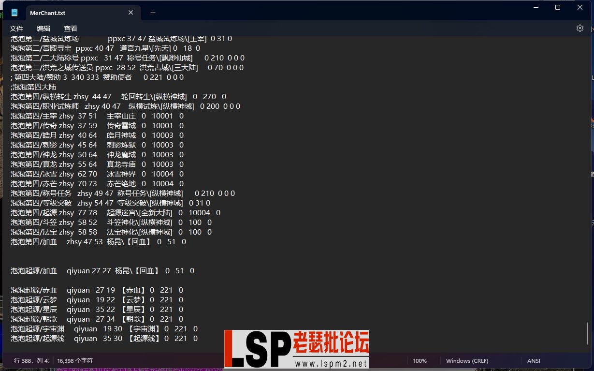
Task: Open a new tab with the plus icon
Action: click(153, 13)
